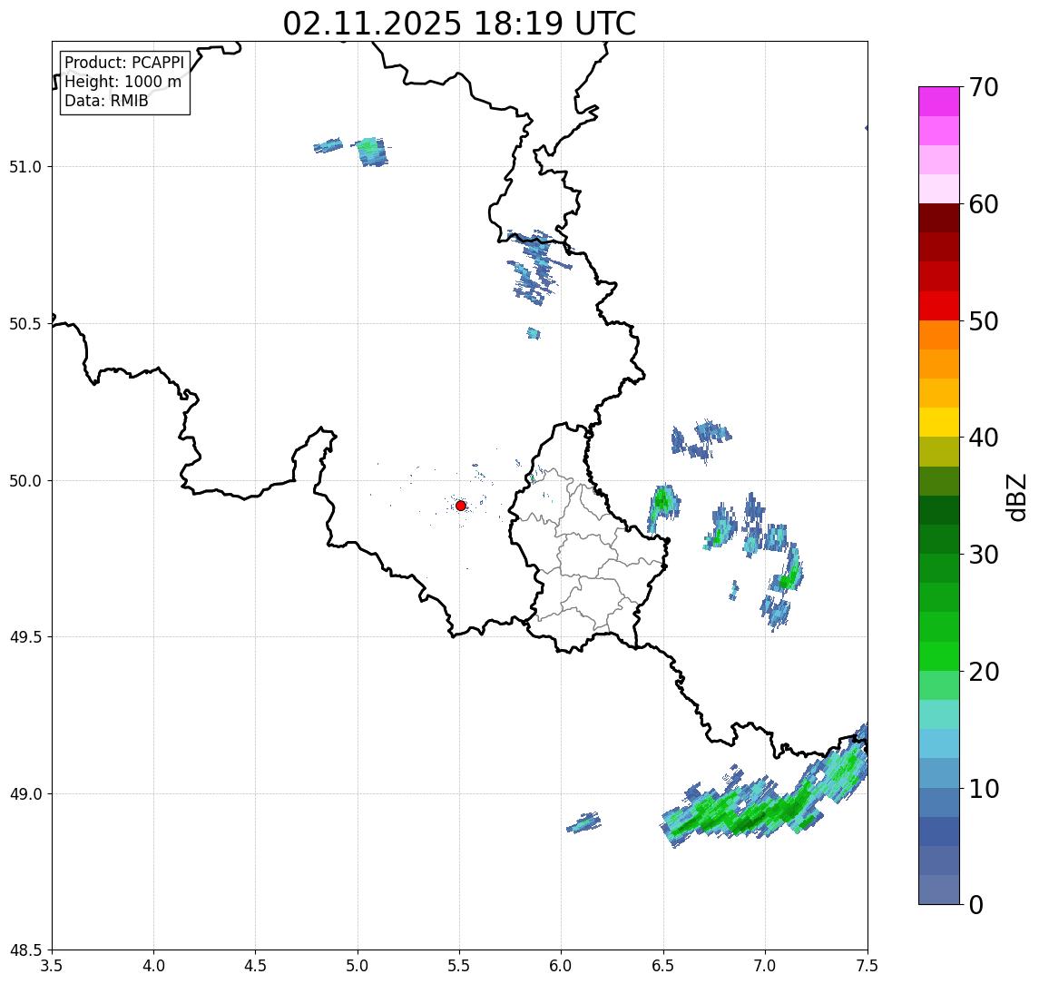1039x984 pixels.
Task: Click the small rain cell near longitude 5.0, latitude 51.0
Action: (370, 150)
